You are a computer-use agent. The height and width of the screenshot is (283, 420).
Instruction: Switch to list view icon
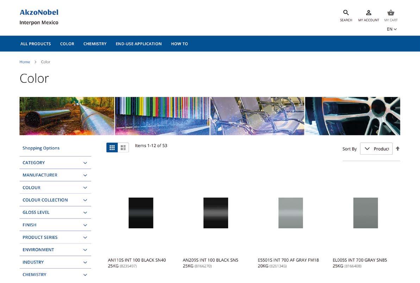[x=123, y=148]
